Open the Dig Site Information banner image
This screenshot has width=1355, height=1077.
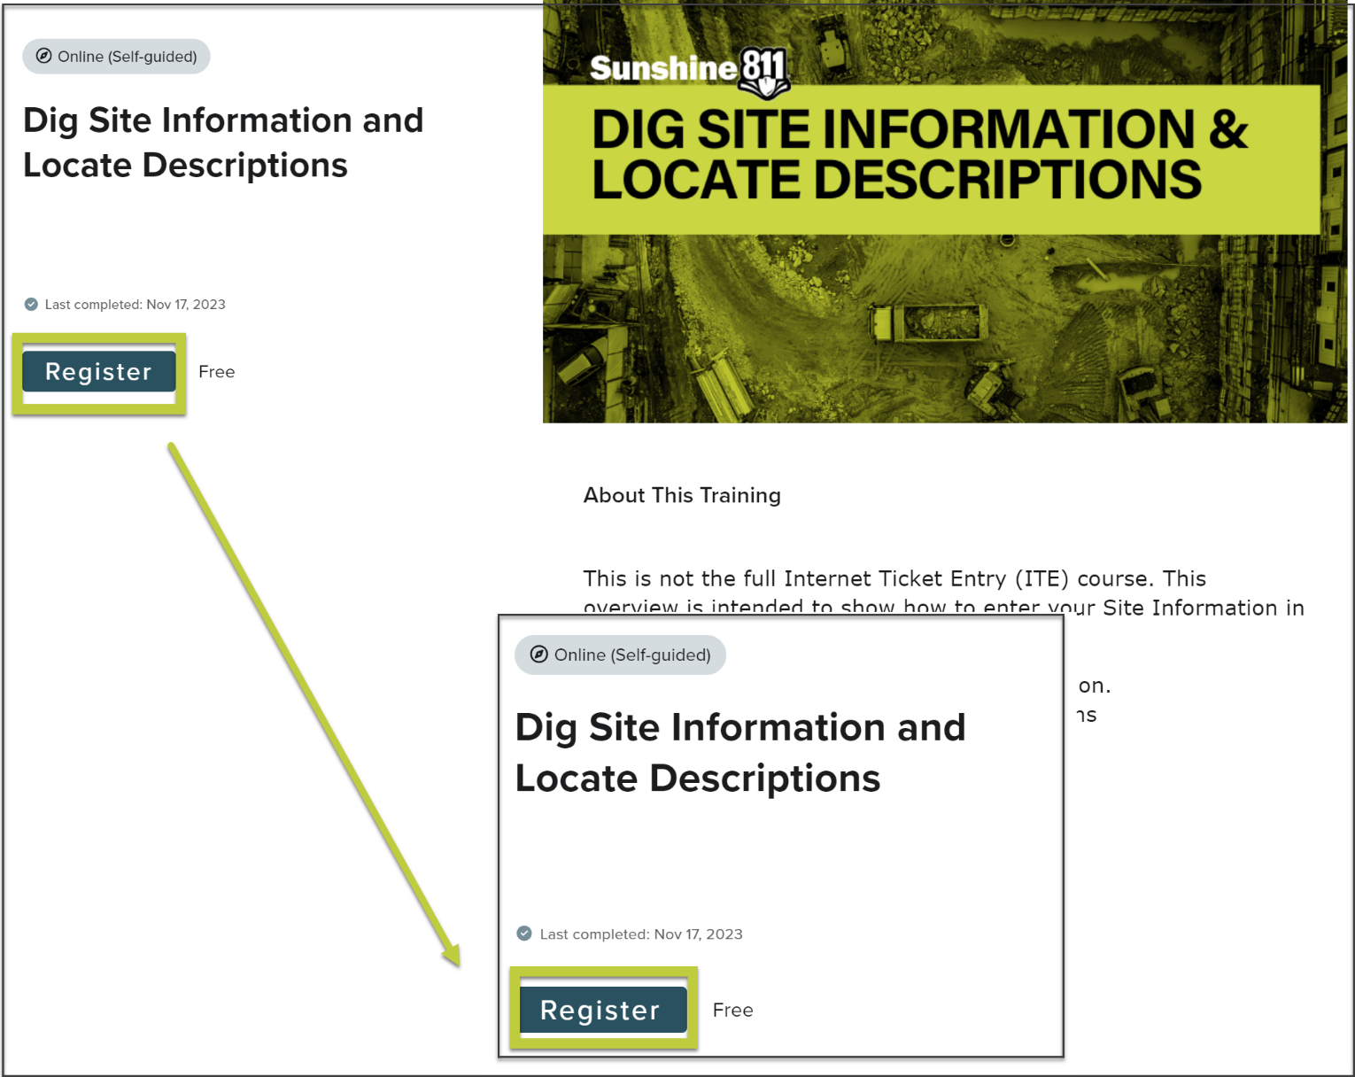coord(944,213)
